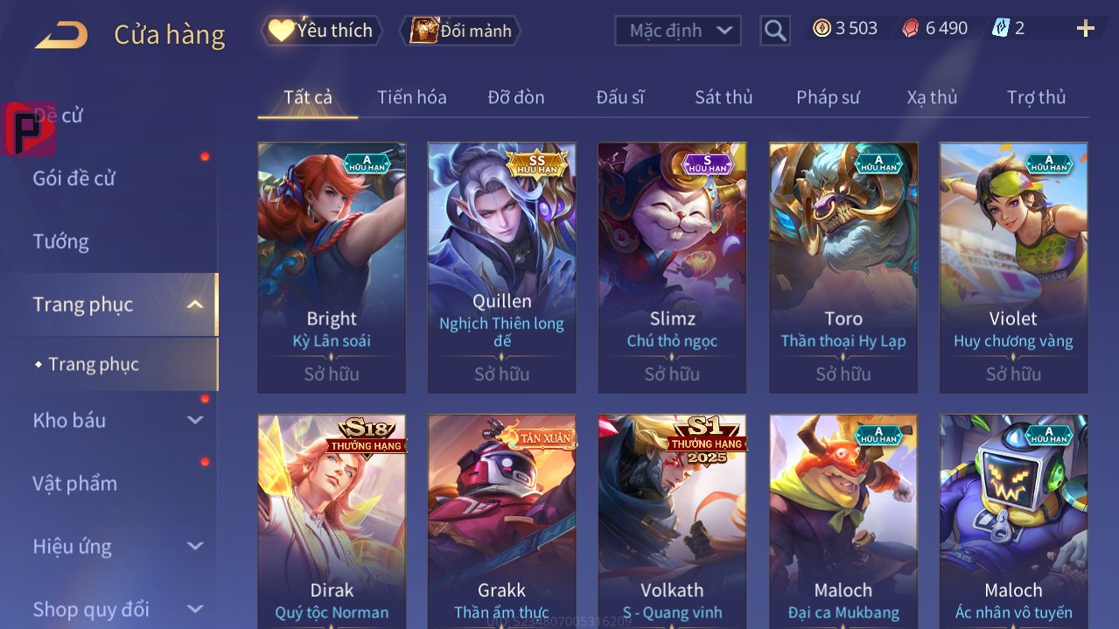Collapse the Trang phục sidebar section
The height and width of the screenshot is (629, 1119).
(x=195, y=304)
